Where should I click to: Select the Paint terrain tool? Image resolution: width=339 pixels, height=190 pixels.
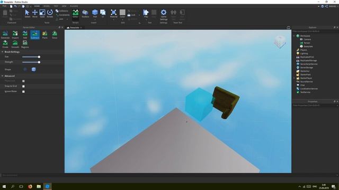(44, 35)
